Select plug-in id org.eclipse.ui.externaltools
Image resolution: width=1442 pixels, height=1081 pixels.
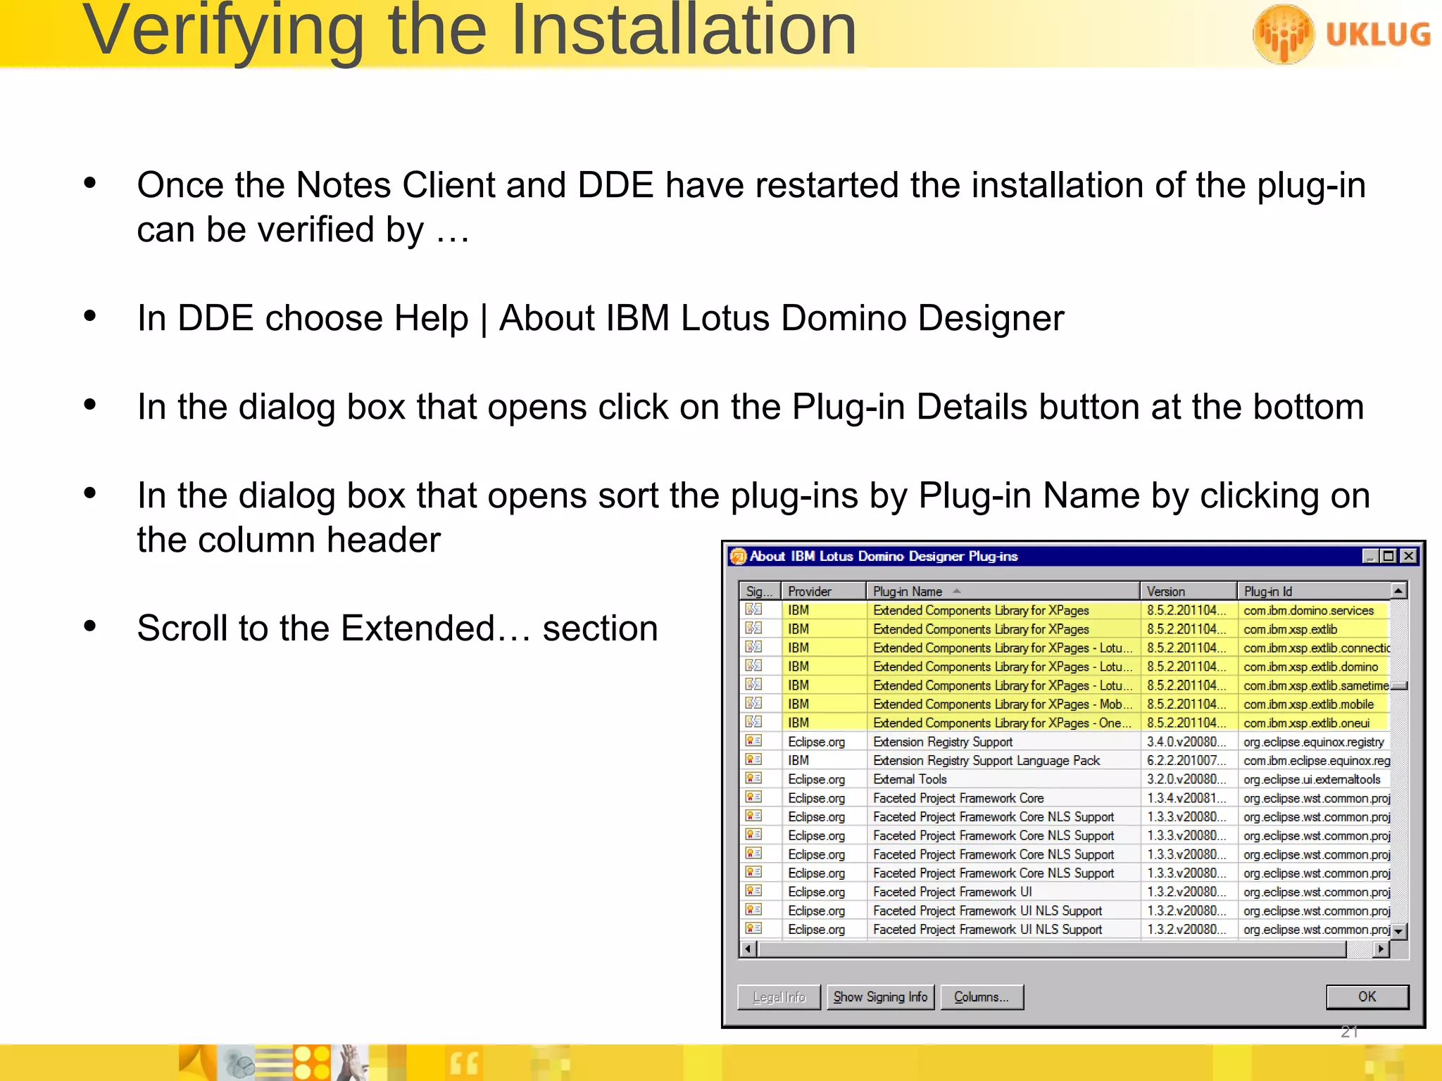1312,779
